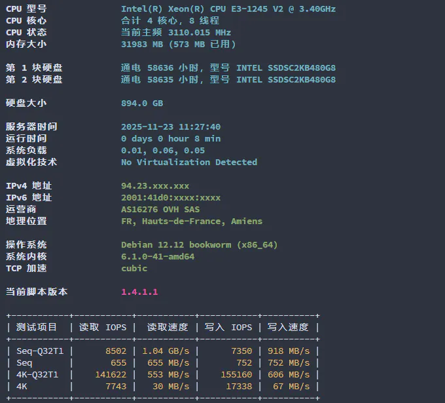The width and height of the screenshot is (445, 403).
Task: Click the disk size 894.0 GB value
Action: tap(142, 103)
